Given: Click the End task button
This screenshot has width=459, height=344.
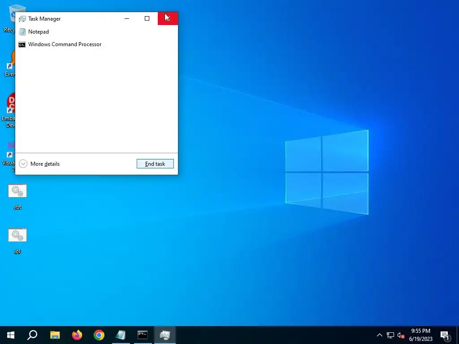Looking at the screenshot, I should click(x=155, y=164).
